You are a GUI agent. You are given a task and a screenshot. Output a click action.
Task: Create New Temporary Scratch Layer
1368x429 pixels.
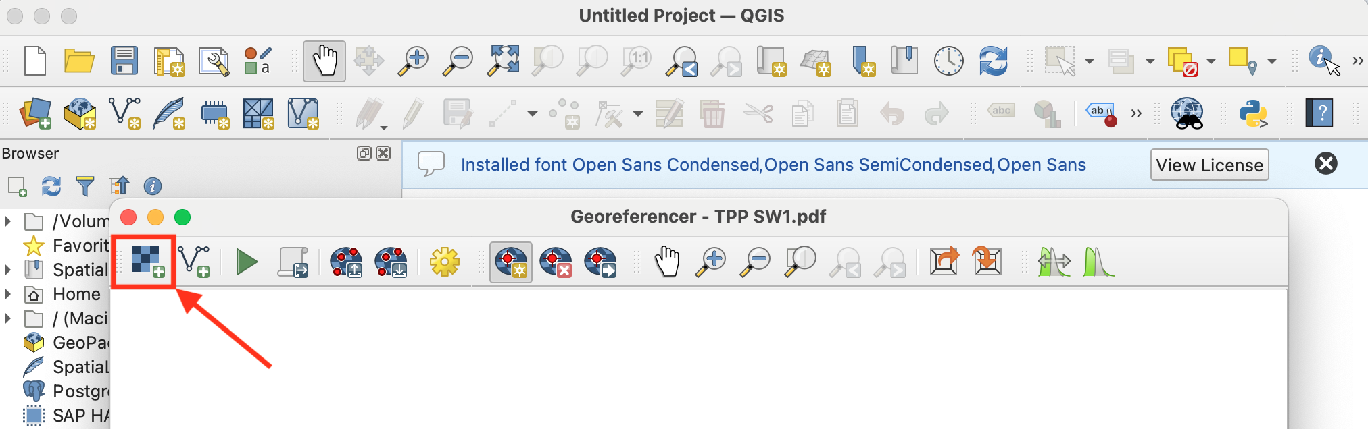point(215,113)
